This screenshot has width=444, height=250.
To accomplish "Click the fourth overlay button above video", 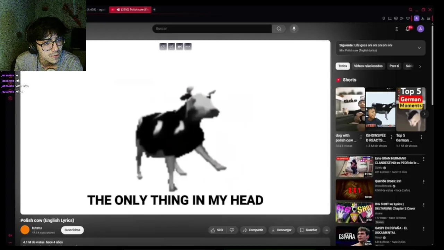I will coord(188,47).
